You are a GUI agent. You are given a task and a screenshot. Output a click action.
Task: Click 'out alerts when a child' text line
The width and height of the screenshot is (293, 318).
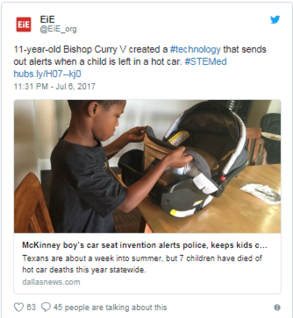point(60,62)
